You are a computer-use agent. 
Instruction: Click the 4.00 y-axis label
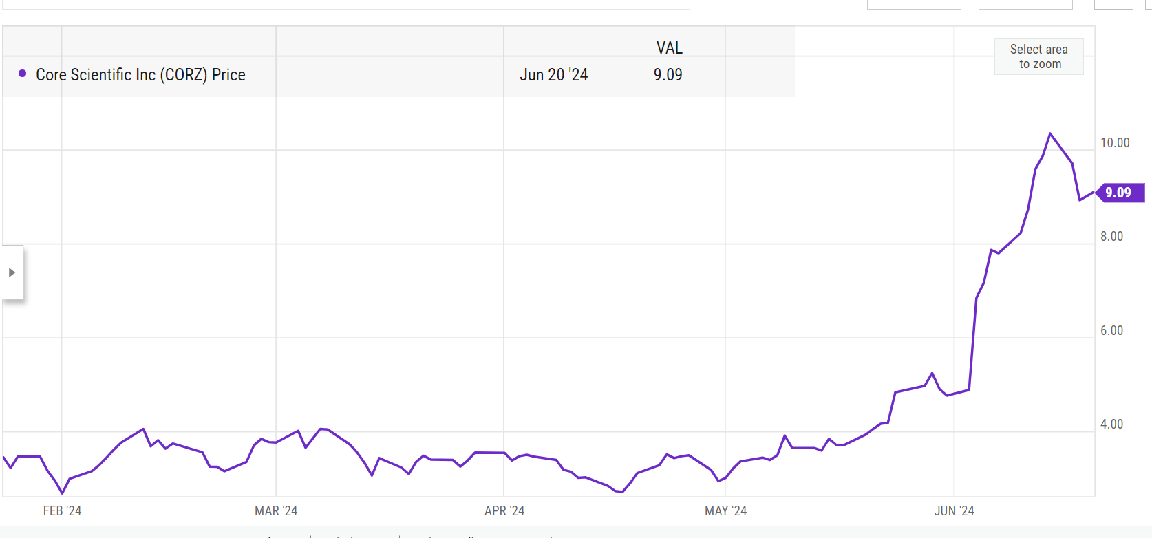click(x=1111, y=424)
